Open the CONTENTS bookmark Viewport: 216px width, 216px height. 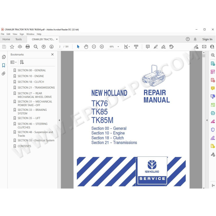coord(24,146)
